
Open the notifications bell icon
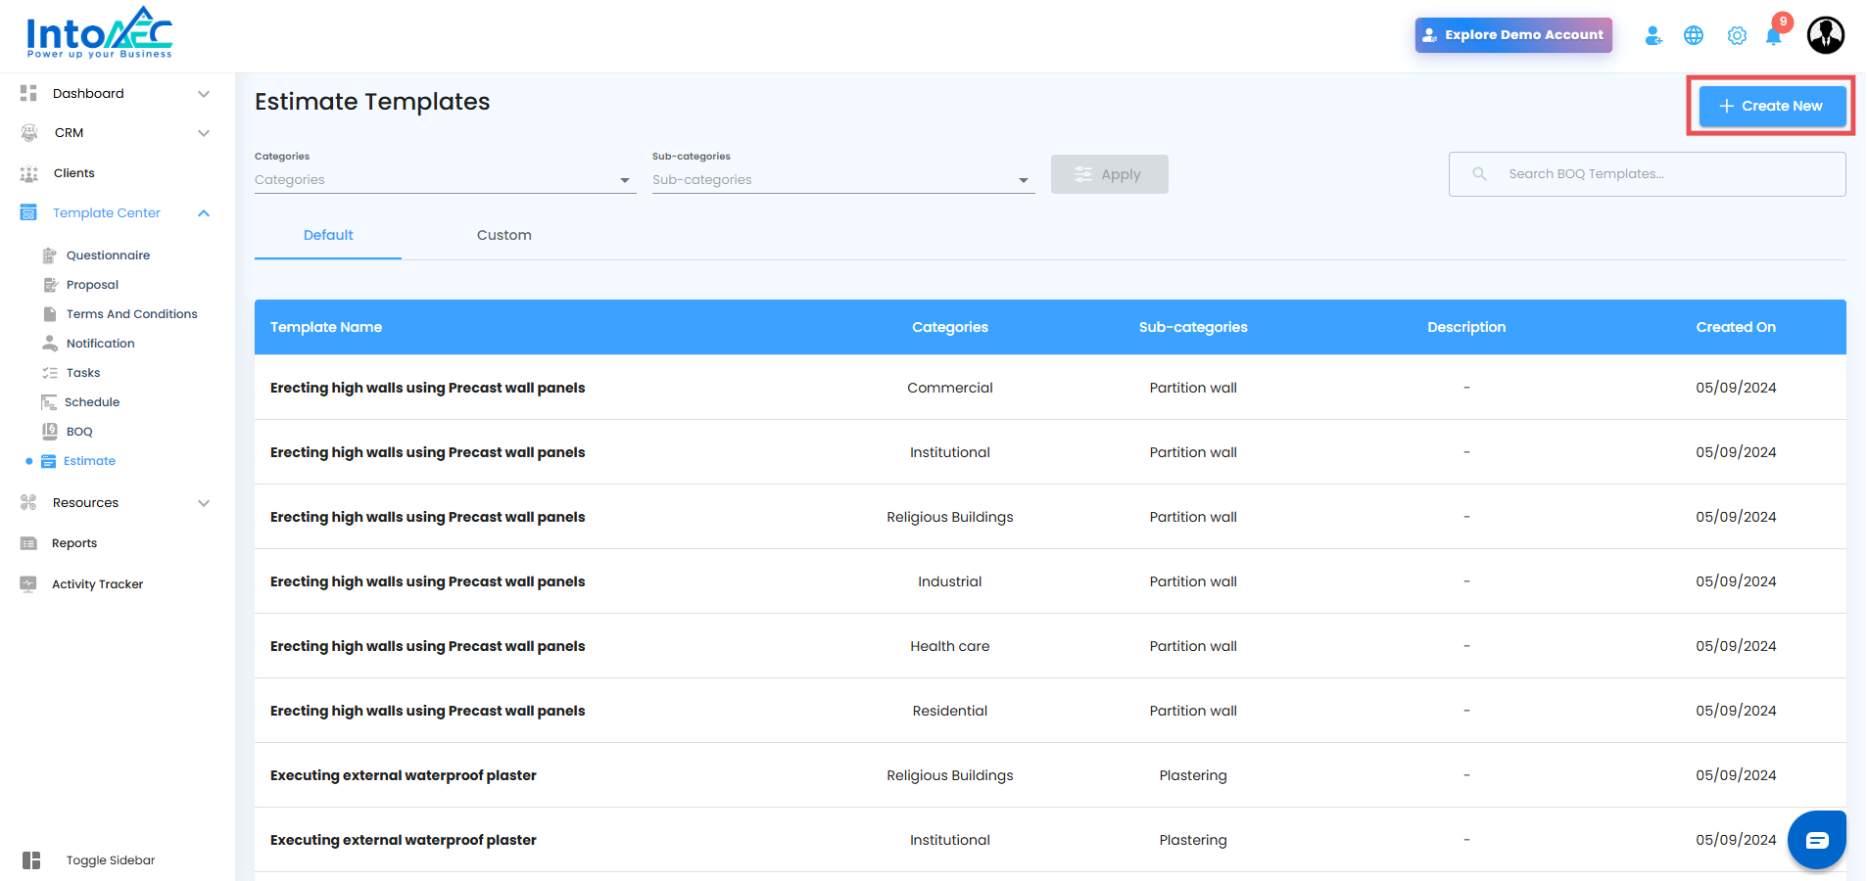click(x=1774, y=35)
